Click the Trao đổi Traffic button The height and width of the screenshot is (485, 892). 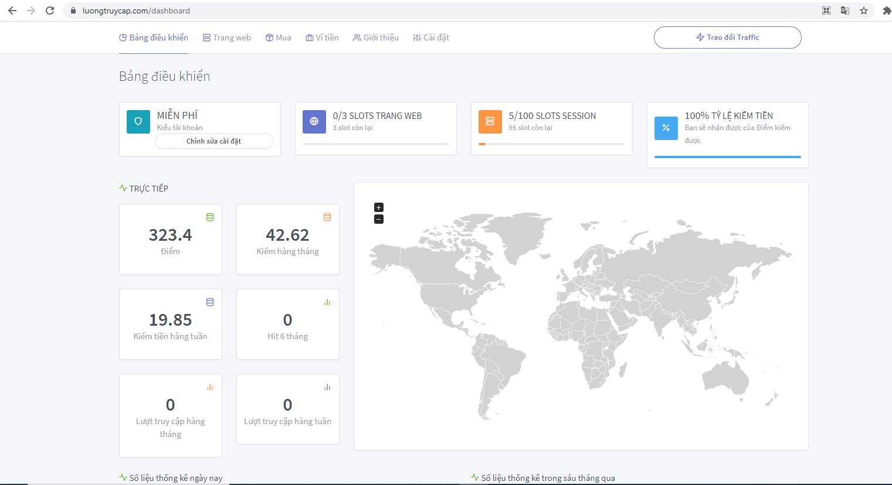click(728, 37)
